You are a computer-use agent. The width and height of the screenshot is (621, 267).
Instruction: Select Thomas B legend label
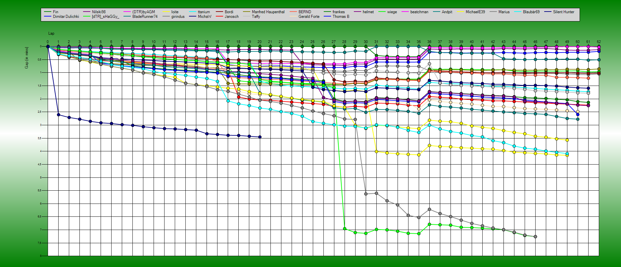(341, 17)
